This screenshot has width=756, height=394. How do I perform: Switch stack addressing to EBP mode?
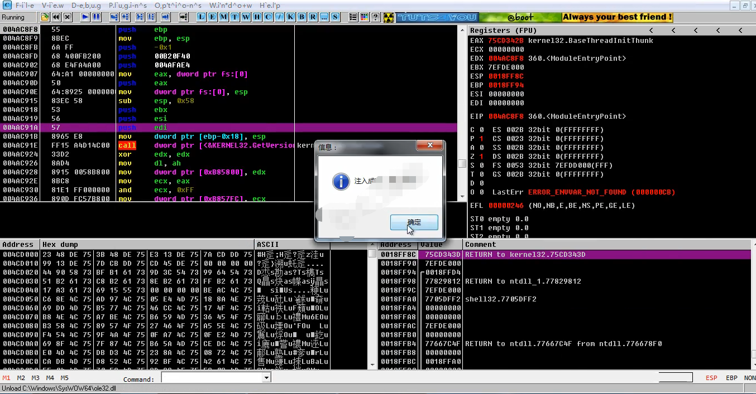pos(731,378)
